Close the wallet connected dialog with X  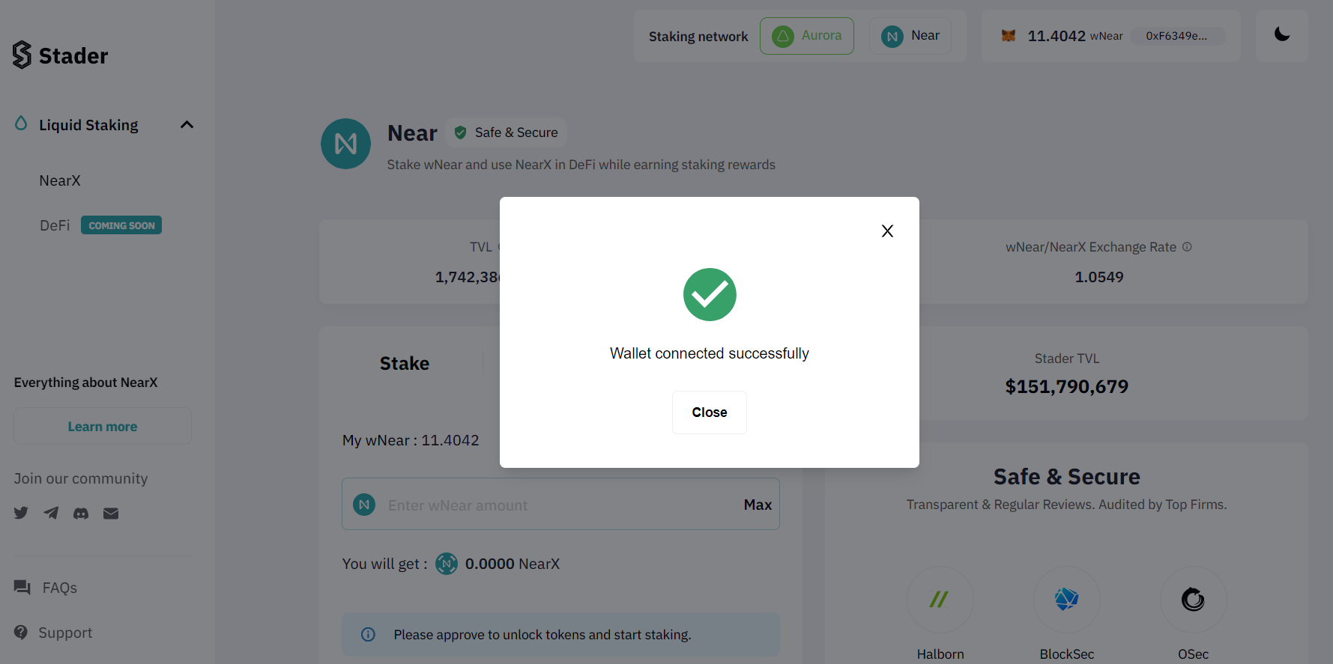(x=887, y=231)
